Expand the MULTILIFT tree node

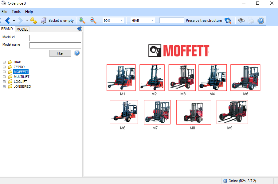4,77
